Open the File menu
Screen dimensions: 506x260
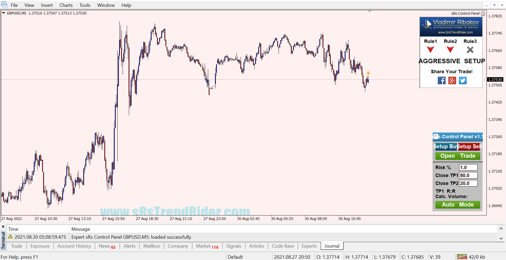click(14, 5)
